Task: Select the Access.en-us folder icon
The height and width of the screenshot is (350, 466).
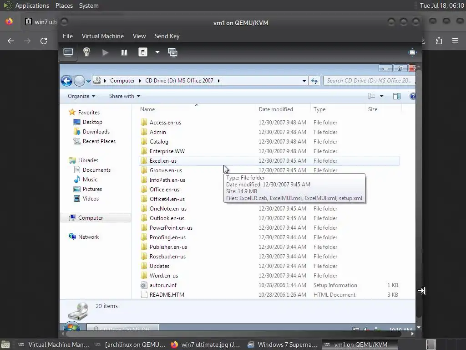Action: point(144,122)
